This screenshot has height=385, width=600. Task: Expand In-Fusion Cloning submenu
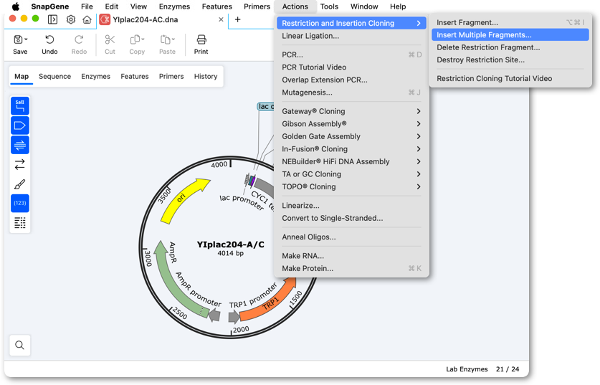coord(351,149)
